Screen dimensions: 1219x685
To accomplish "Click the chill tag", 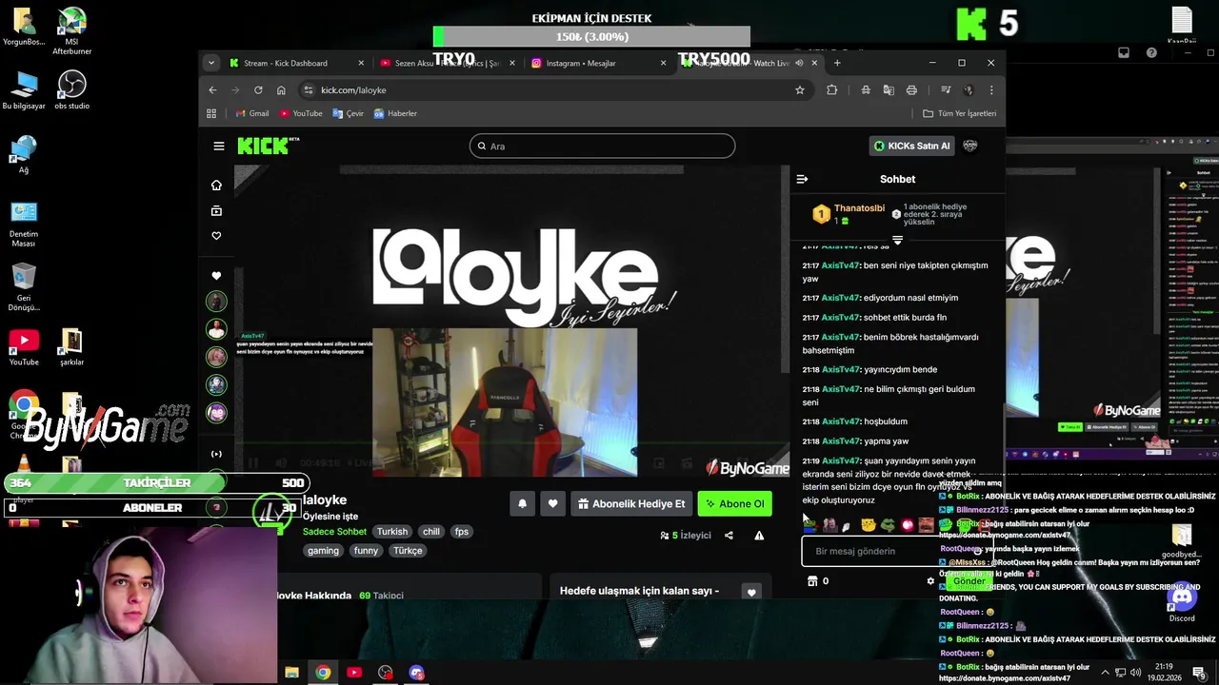I will [x=431, y=532].
